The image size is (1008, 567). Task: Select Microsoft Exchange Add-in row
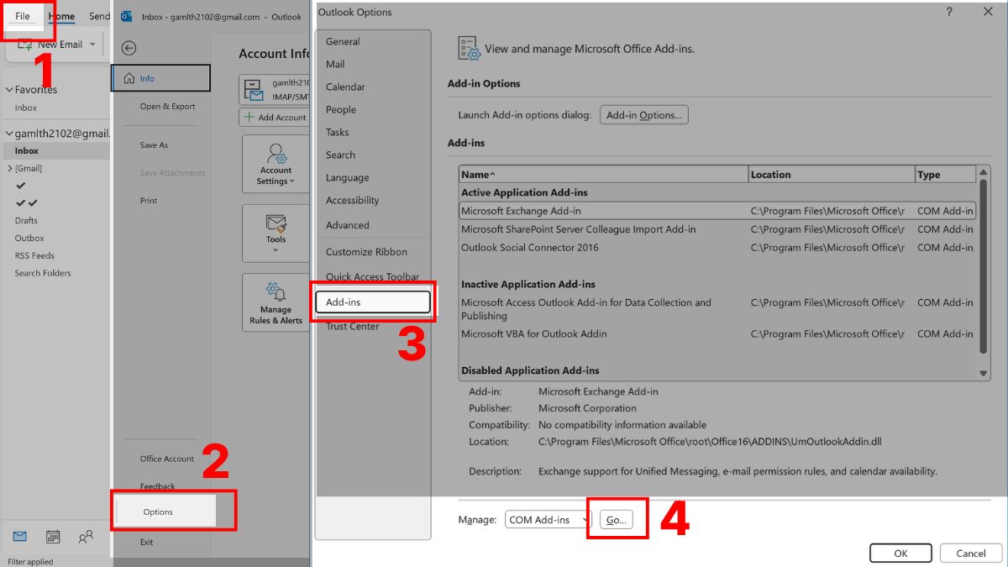[717, 211]
